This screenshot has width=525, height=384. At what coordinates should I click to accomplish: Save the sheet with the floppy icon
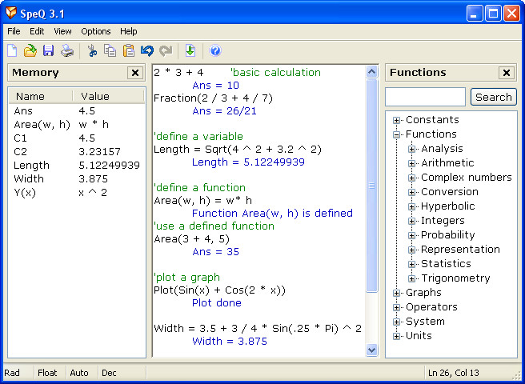pyautogui.click(x=48, y=51)
